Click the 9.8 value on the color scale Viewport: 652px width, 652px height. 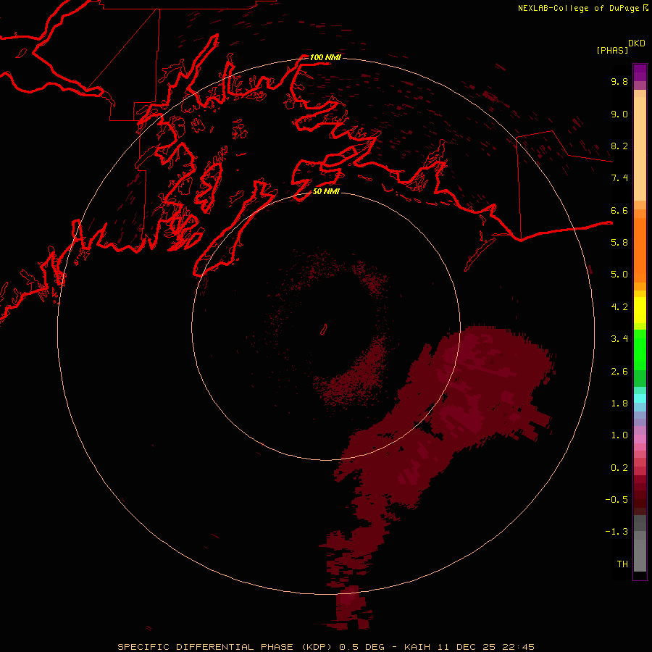pyautogui.click(x=619, y=81)
